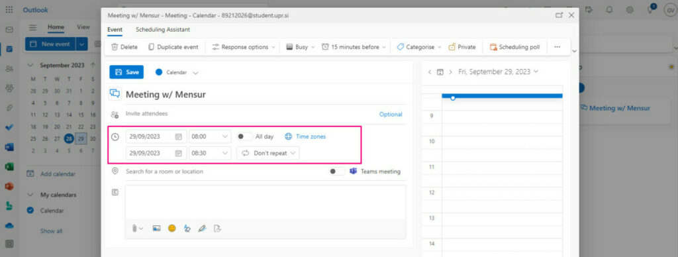
Task: Insert pictures inline icon
Action: pos(156,229)
